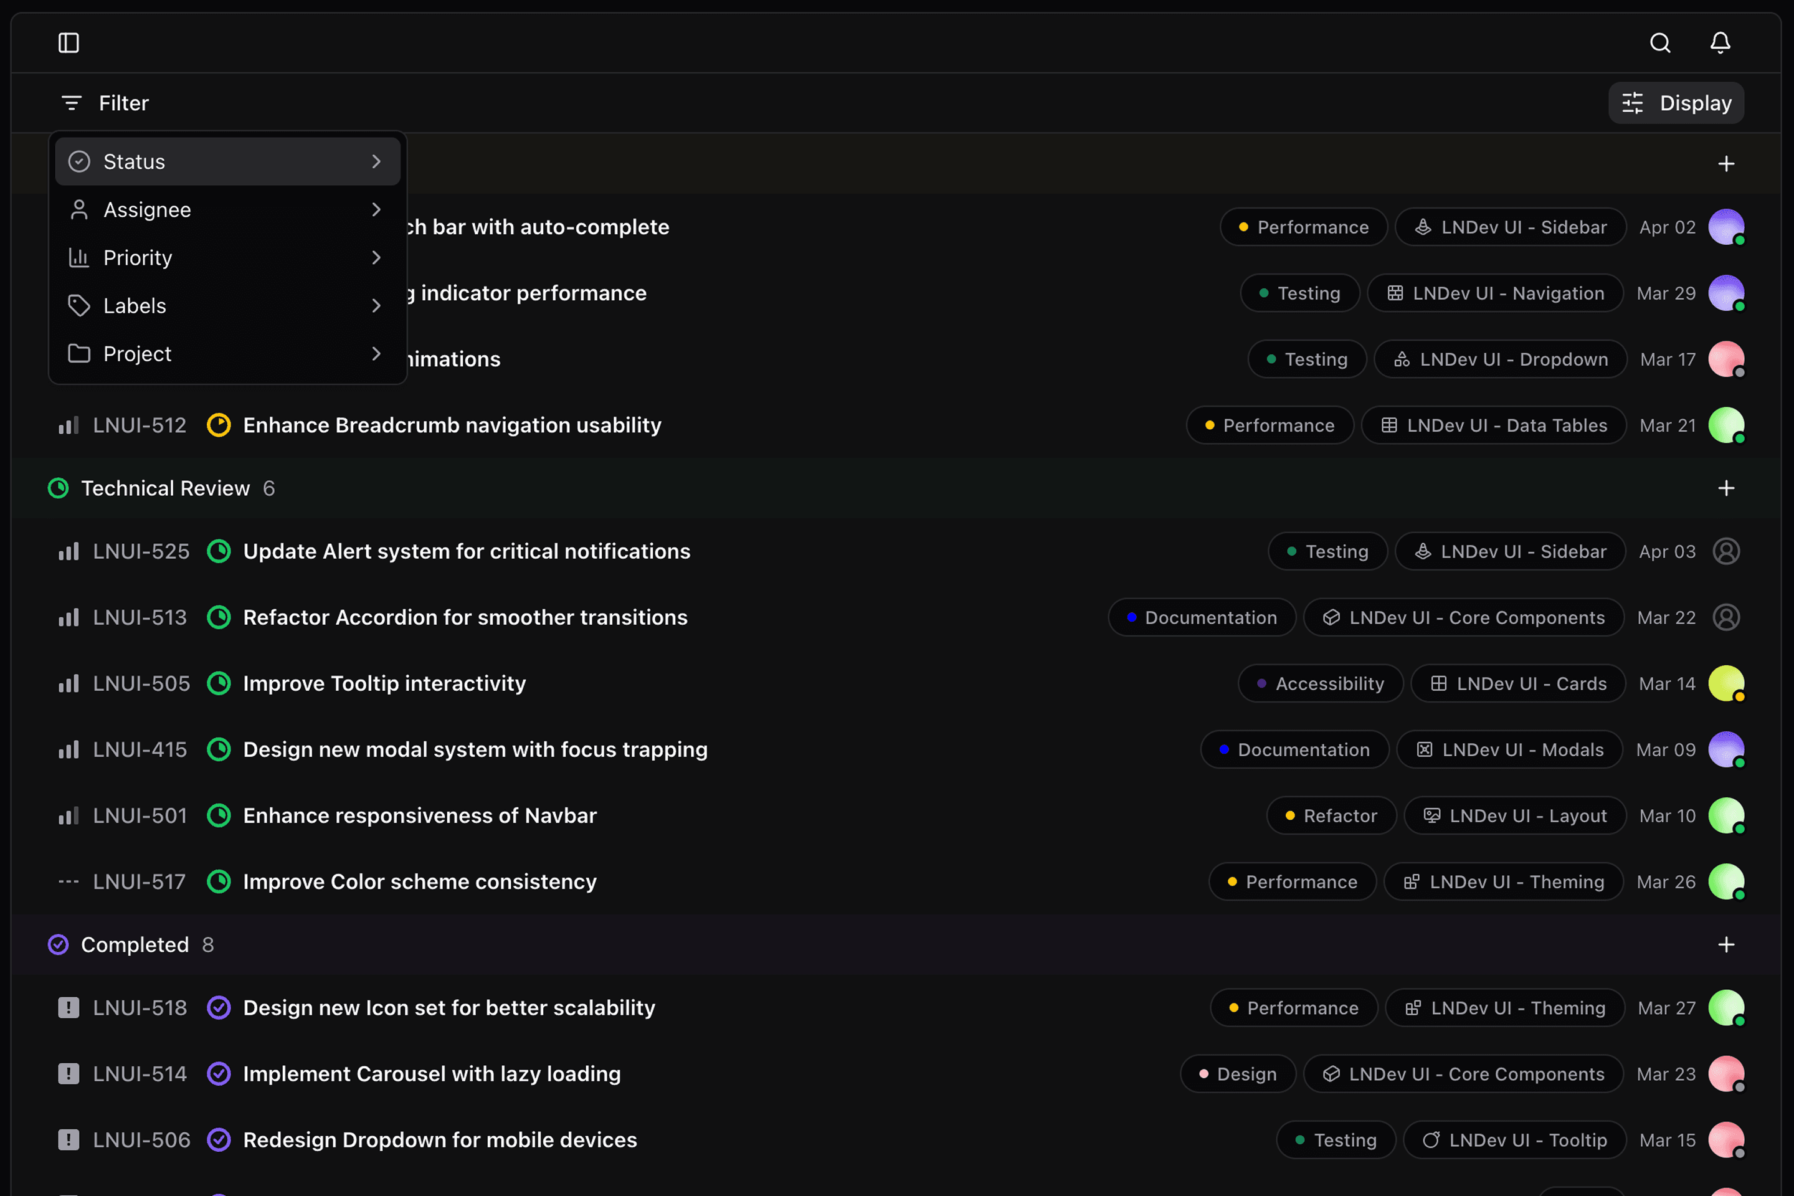
Task: Click the green avatar on LNUI-512
Action: [x=1727, y=425]
